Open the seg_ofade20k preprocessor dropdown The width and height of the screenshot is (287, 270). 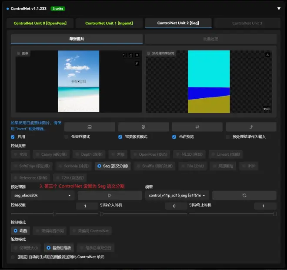click(x=42, y=196)
